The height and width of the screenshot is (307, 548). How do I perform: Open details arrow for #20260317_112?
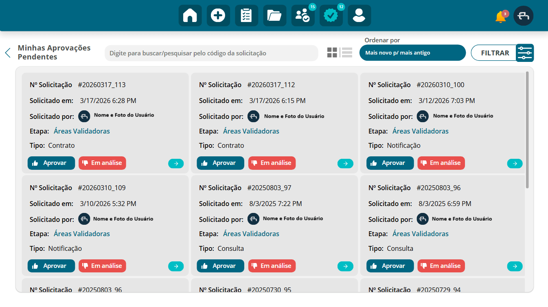[345, 164]
